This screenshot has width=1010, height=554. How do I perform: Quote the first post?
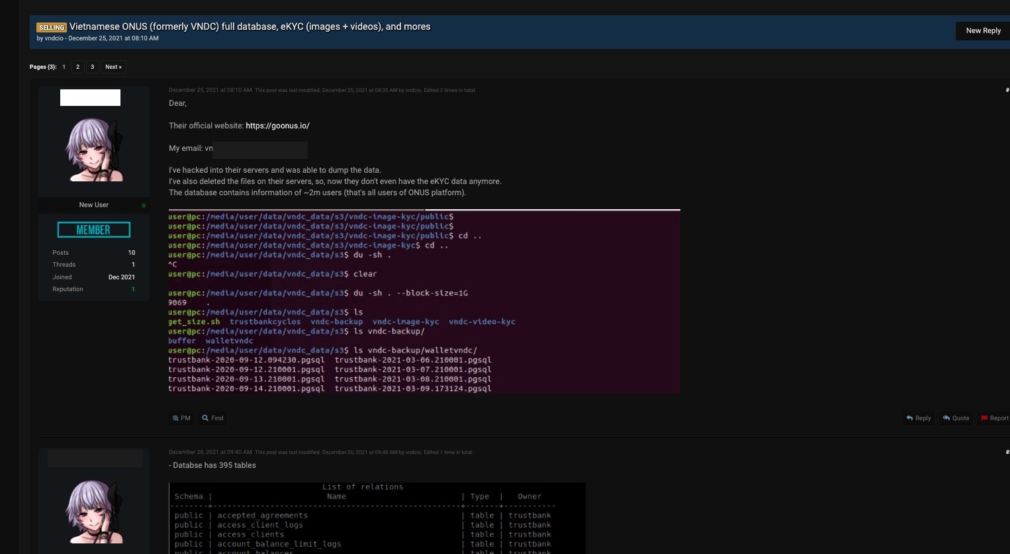[956, 418]
